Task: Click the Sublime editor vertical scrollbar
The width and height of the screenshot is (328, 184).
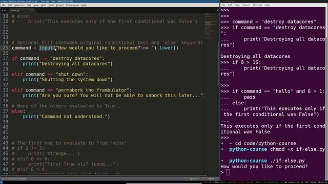Action: (218, 64)
